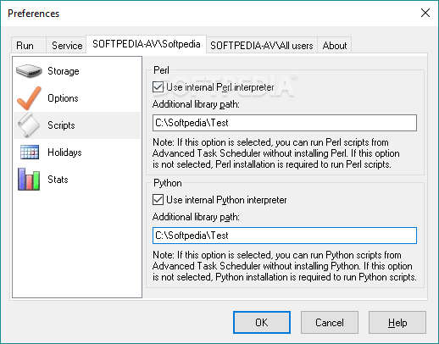Close the Preferences dialog window
Viewport: 439px width, 344px height.
point(425,13)
